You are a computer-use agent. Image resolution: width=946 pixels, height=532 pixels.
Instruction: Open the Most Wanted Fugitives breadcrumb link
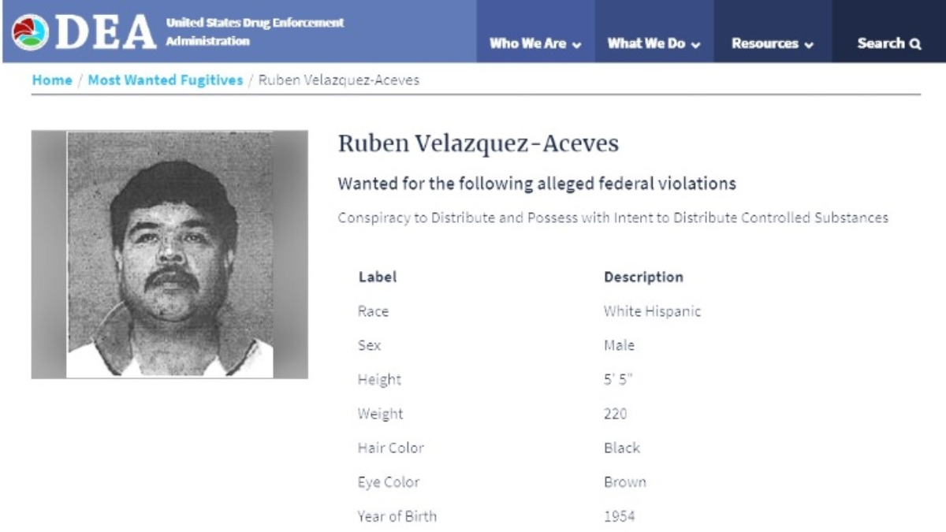tap(166, 80)
